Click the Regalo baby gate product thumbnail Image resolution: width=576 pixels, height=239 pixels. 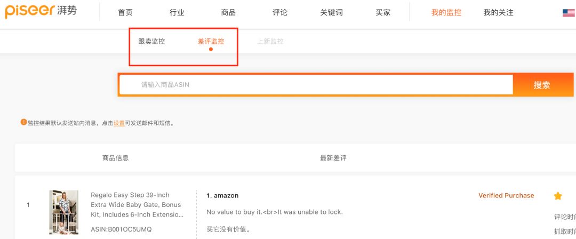[63, 212]
